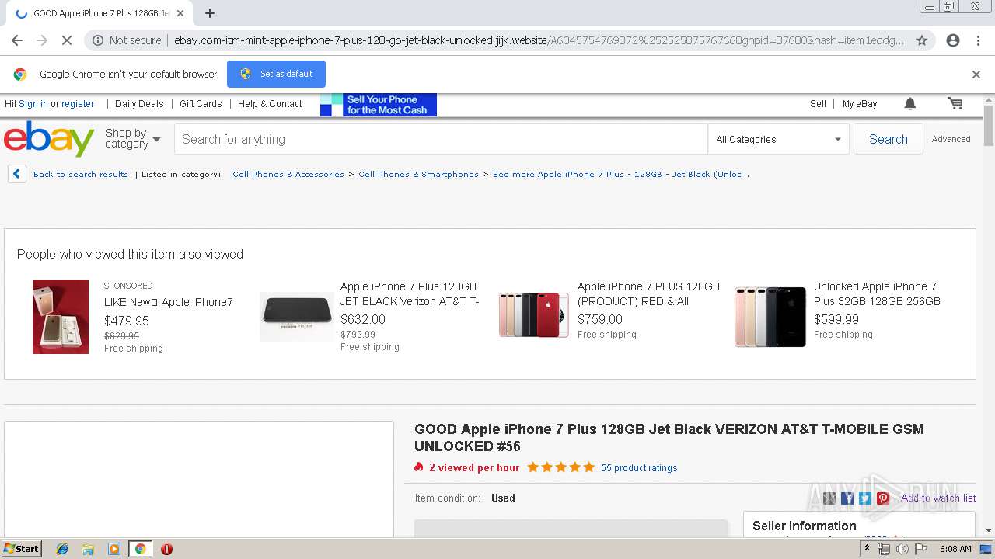Share the listing on Facebook
Screen dimensions: 995x559
(847, 498)
